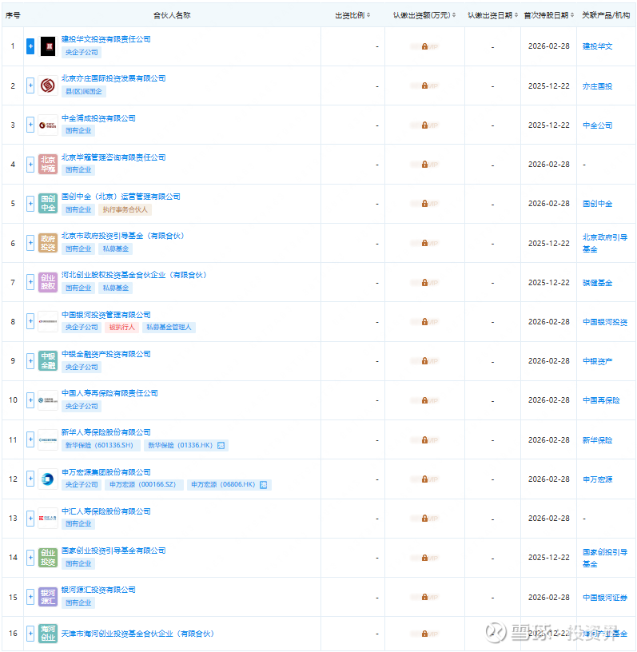Click the 私募基金管理人 tag
The height and width of the screenshot is (652, 637).
[169, 328]
